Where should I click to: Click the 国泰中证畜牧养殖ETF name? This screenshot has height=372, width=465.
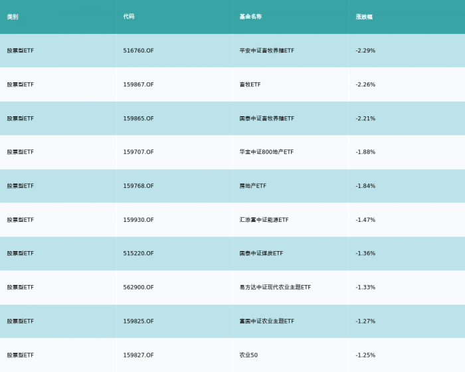tap(267, 118)
